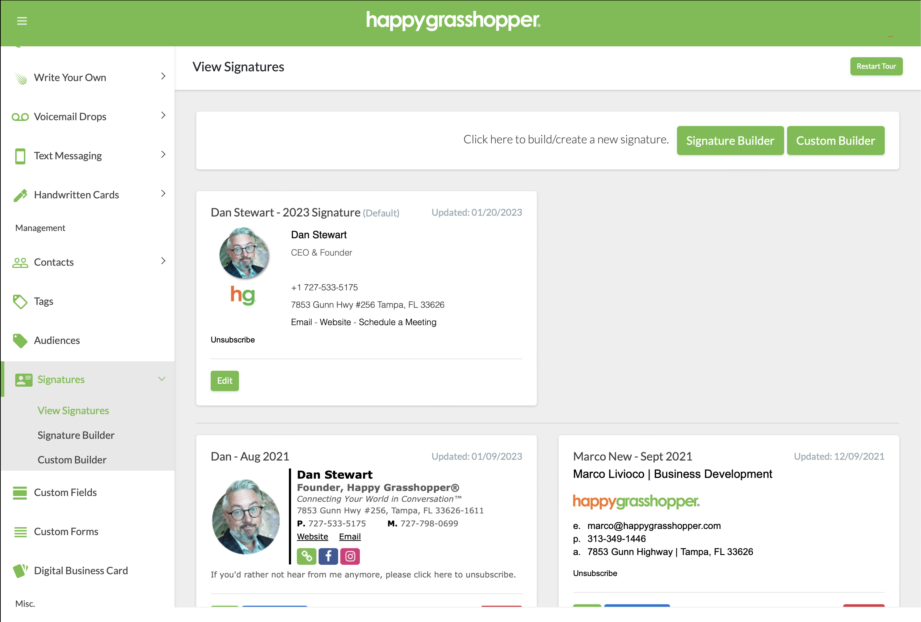Click Email link in 2023 signature
The height and width of the screenshot is (622, 921).
pyautogui.click(x=301, y=322)
